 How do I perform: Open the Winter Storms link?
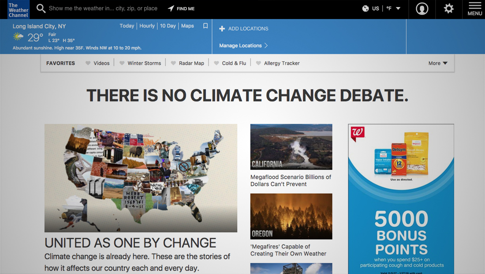pyautogui.click(x=144, y=63)
